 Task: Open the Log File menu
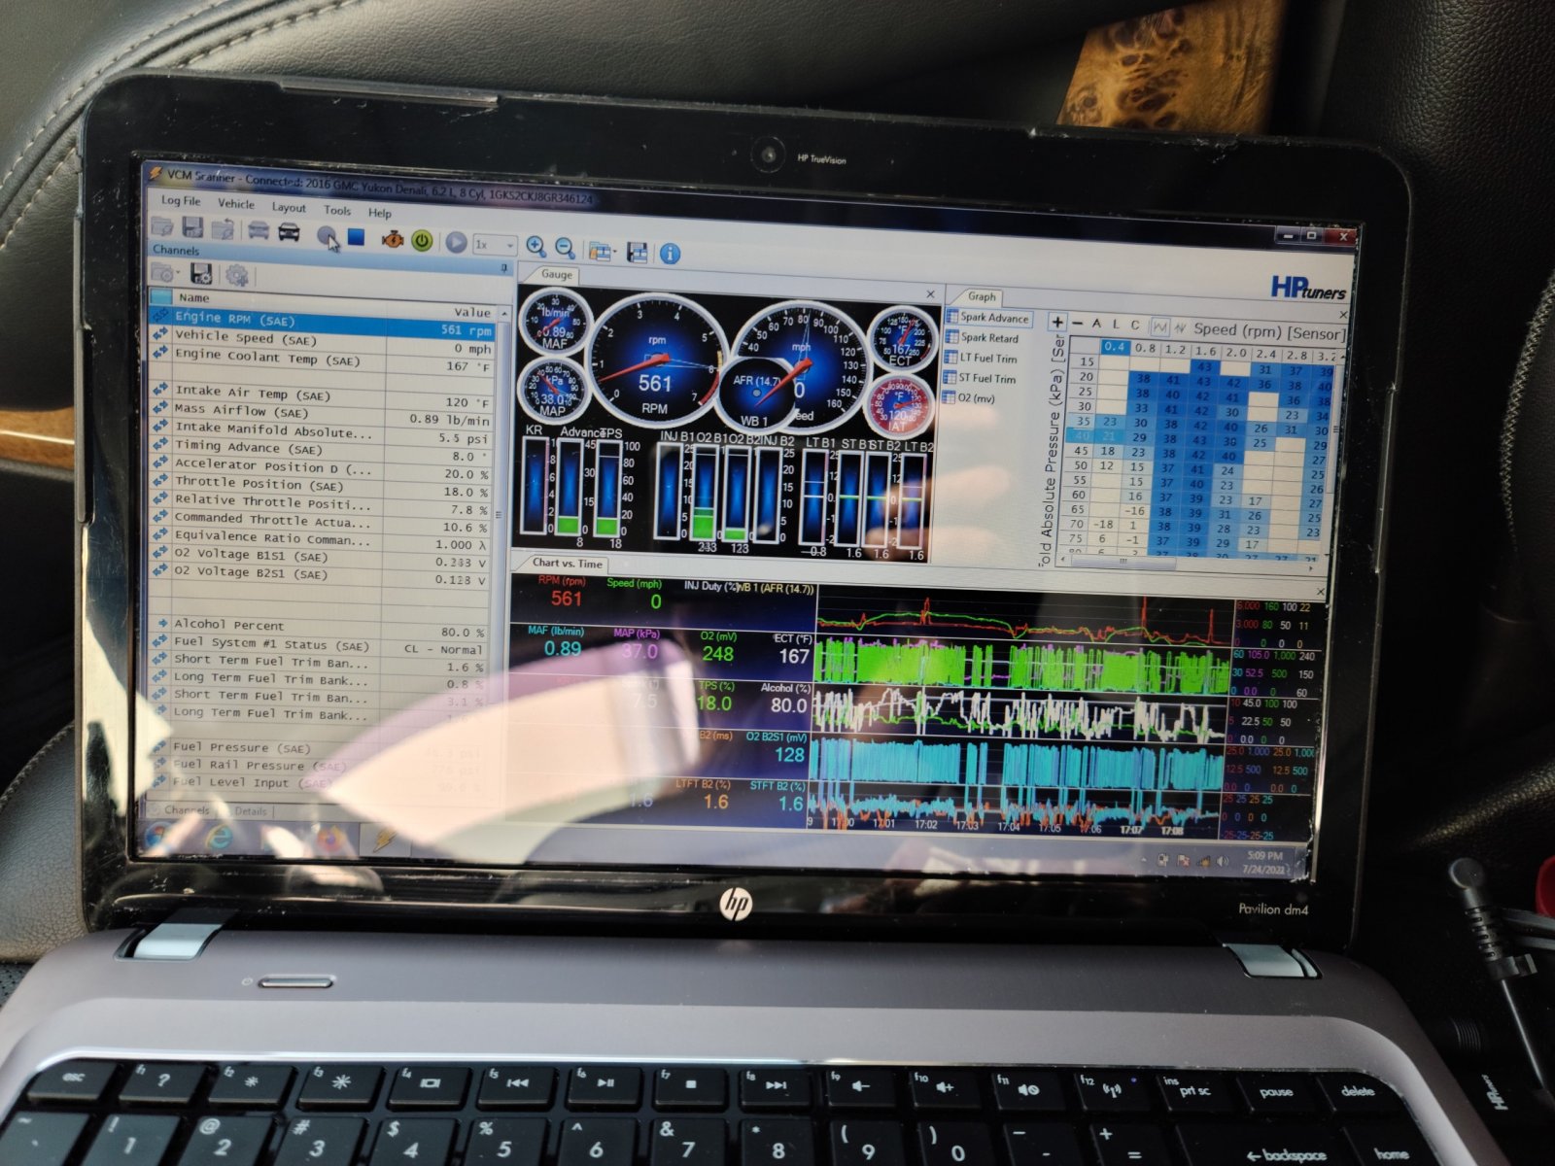(181, 201)
